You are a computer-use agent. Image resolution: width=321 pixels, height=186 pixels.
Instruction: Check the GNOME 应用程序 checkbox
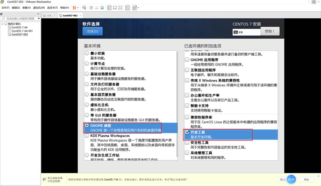pos(187,60)
